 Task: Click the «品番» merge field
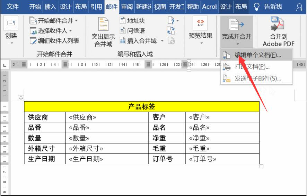(79, 128)
